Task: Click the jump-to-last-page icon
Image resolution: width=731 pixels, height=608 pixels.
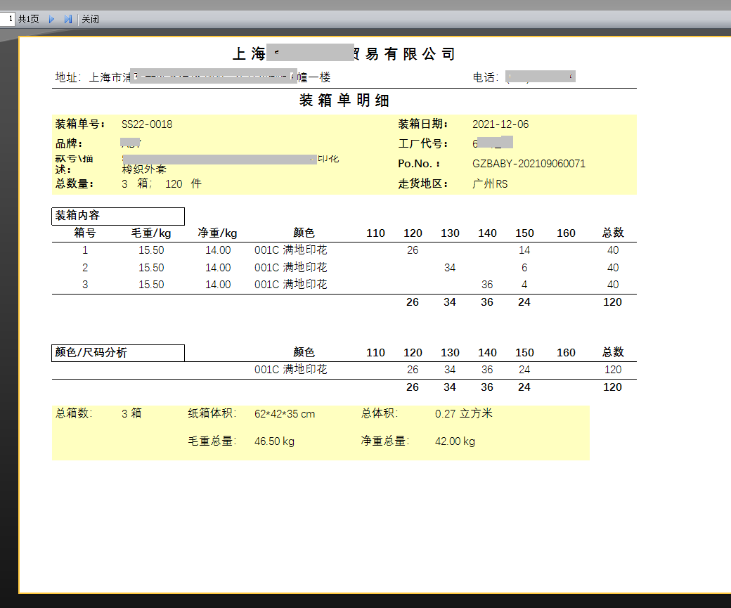Action: 67,19
